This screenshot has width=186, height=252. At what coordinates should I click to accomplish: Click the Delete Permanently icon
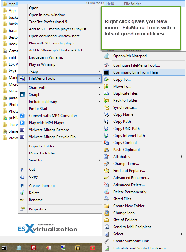coord(106,192)
